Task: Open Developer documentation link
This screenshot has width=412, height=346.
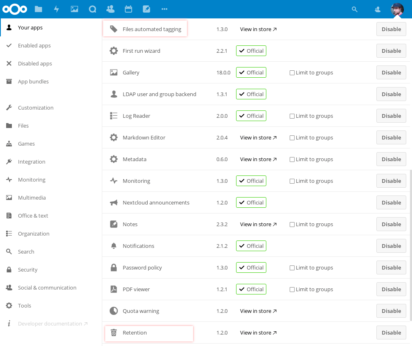Action: click(51, 324)
